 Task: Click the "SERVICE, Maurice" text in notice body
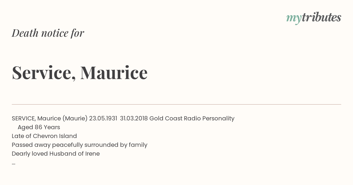pos(36,118)
